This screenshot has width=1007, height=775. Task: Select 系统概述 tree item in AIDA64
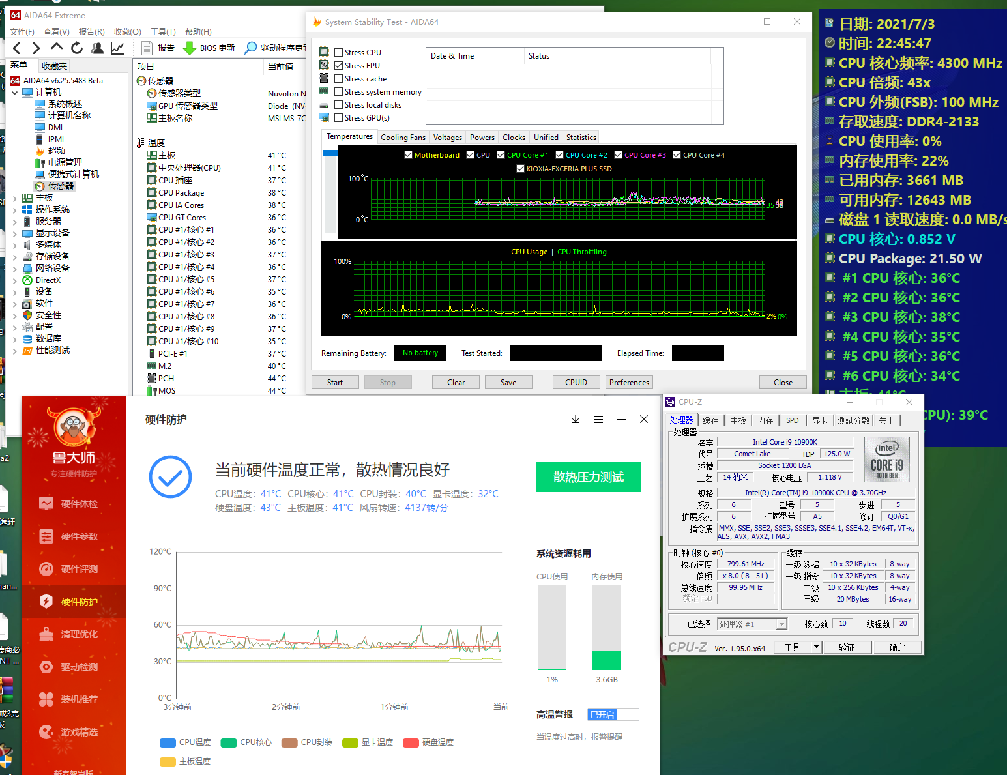click(x=65, y=104)
